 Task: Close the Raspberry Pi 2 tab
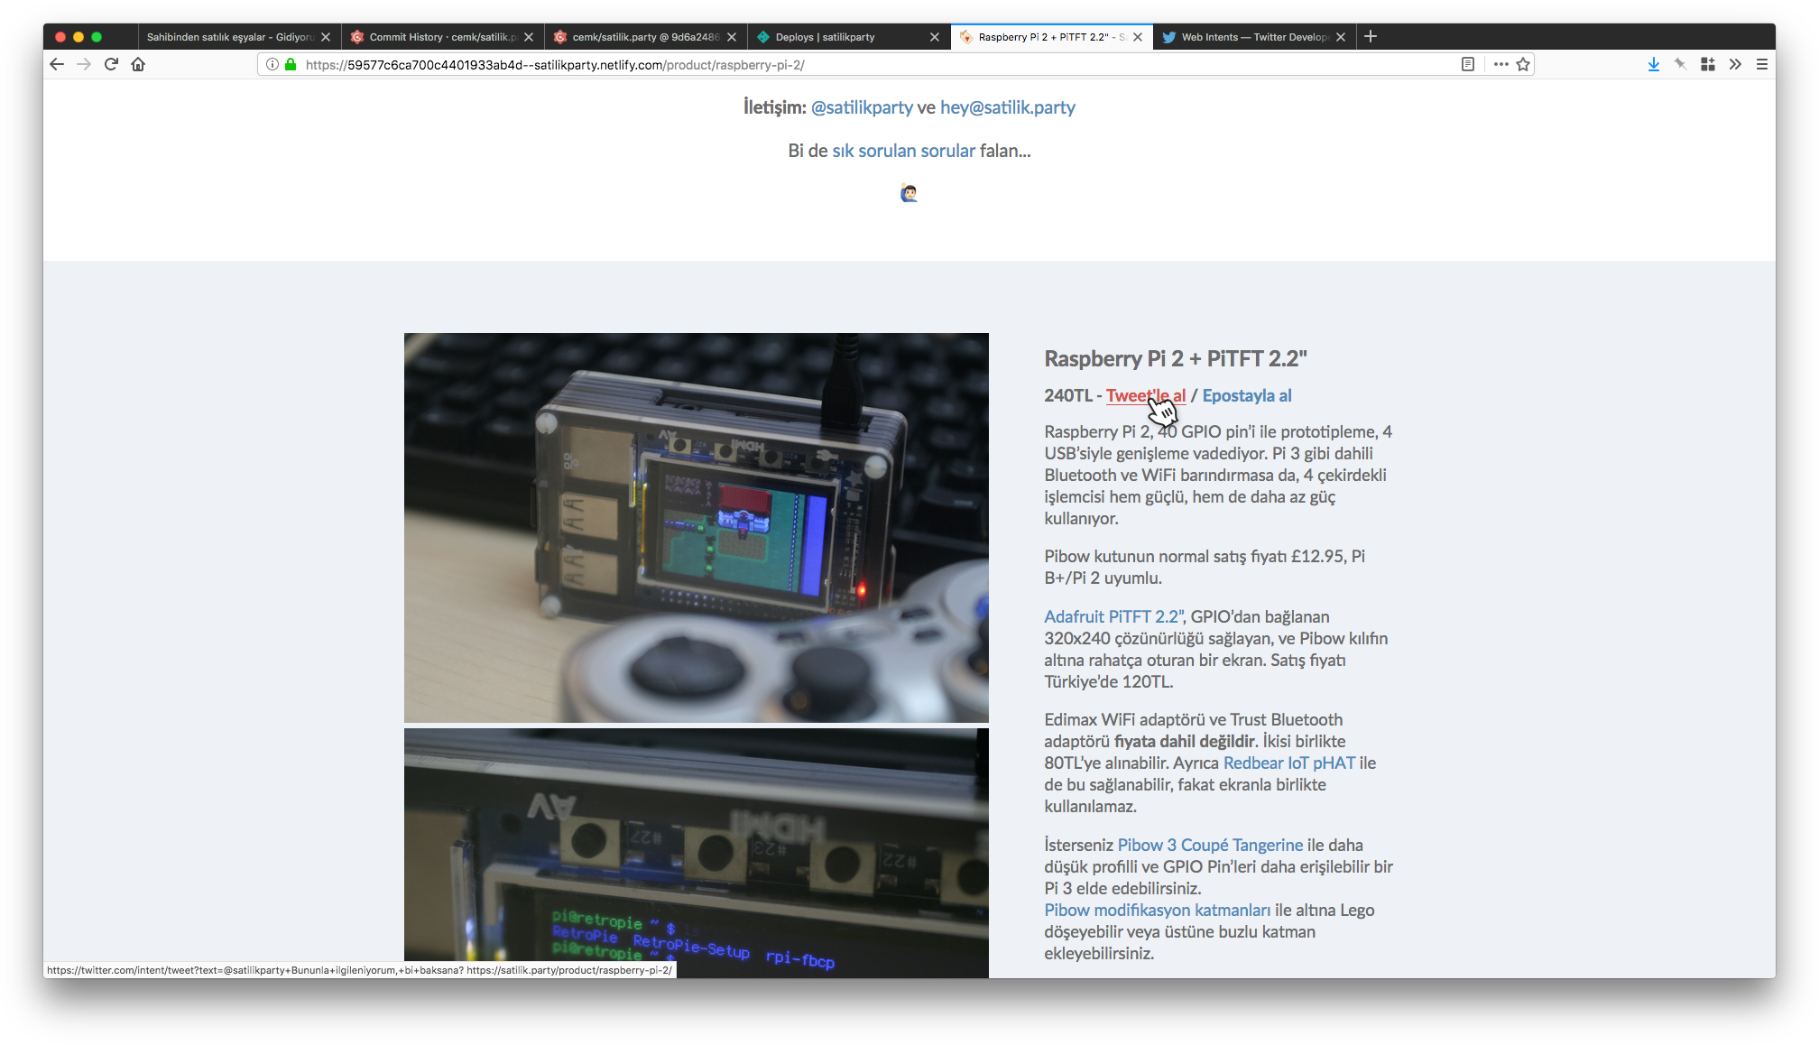click(1138, 37)
